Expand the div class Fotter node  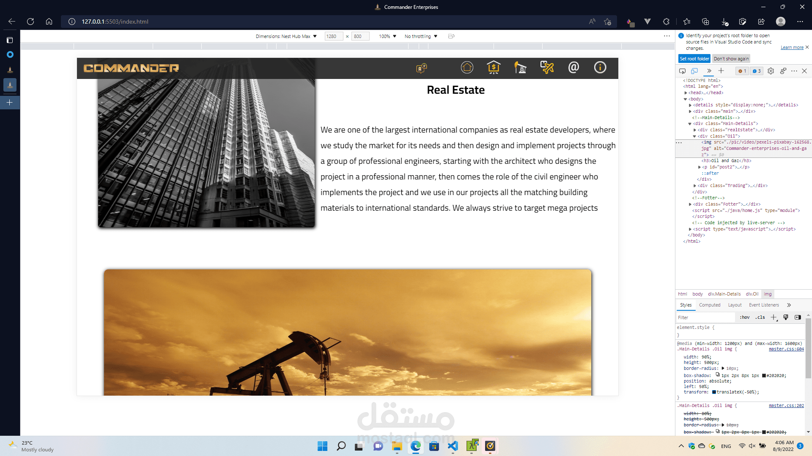(690, 204)
